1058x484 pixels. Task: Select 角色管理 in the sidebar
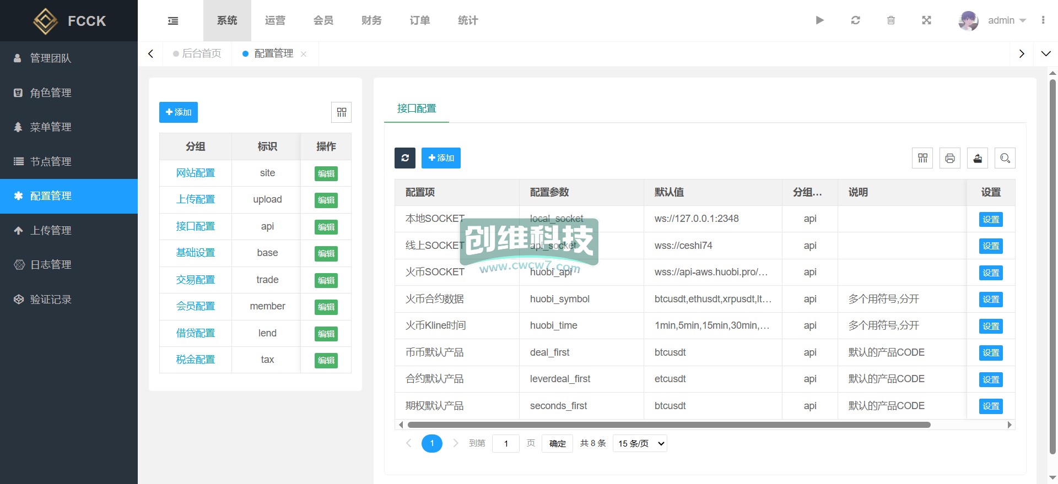tap(51, 93)
